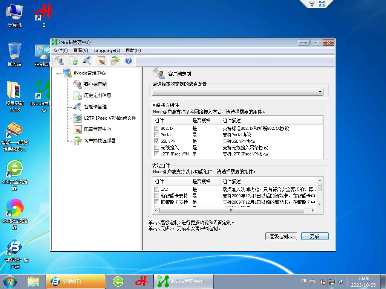The width and height of the screenshot is (386, 289).
Task: Click 组件 column header in network table
Action: 172,121
